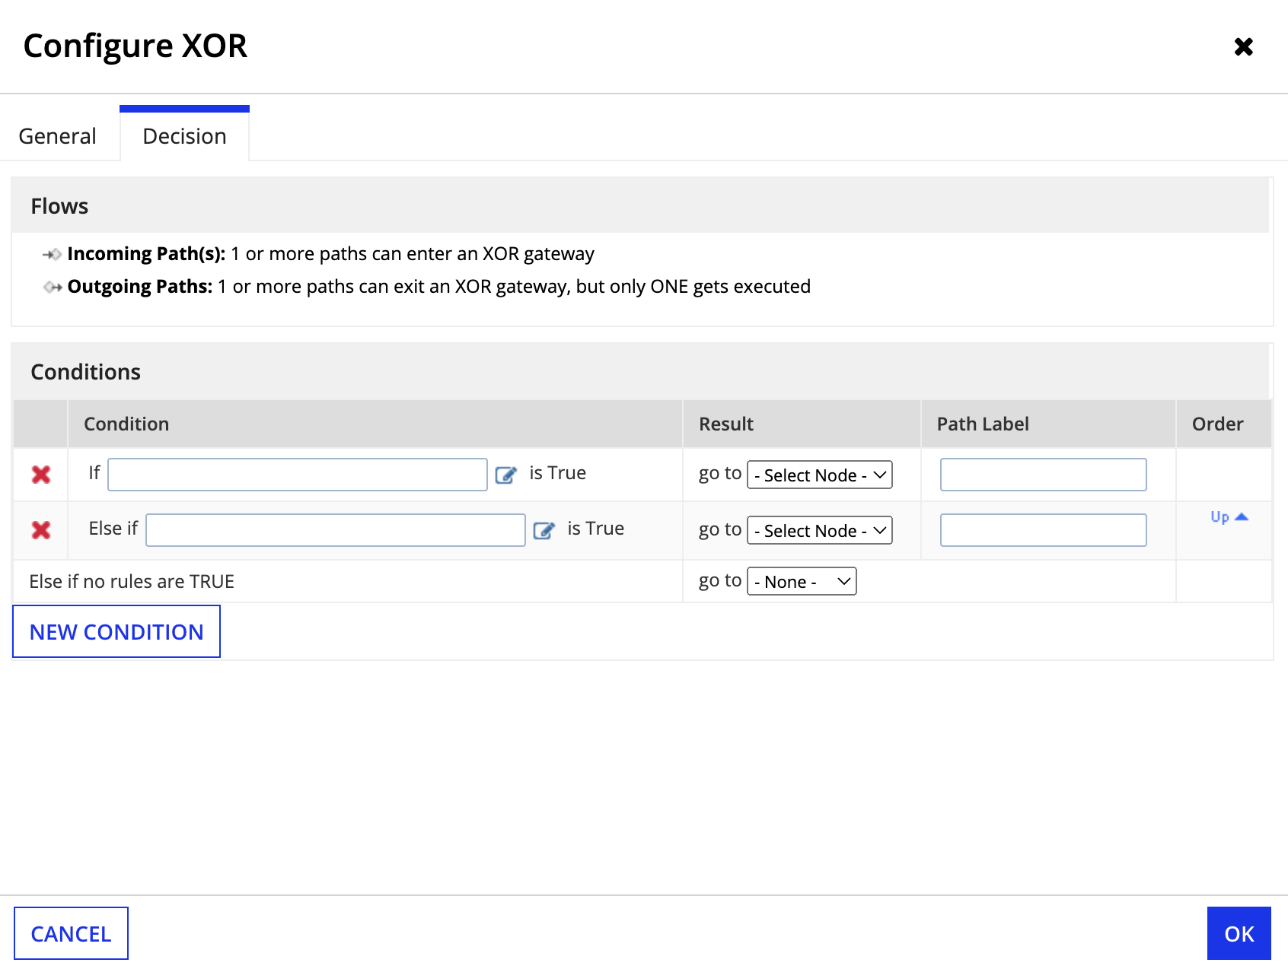Click the Path Label field of If row
The height and width of the screenshot is (969, 1288).
tap(1043, 475)
